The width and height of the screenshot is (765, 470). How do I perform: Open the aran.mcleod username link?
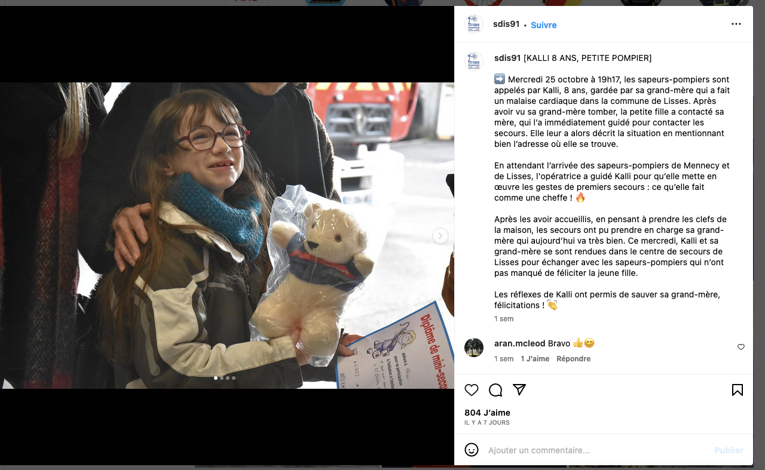519,343
